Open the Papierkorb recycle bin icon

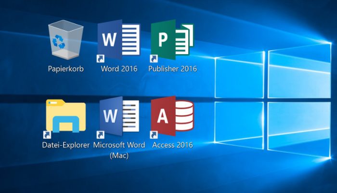pyautogui.click(x=65, y=40)
